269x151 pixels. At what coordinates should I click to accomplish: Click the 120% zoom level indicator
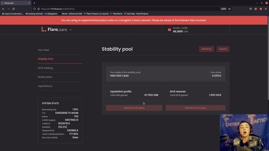click(223, 9)
